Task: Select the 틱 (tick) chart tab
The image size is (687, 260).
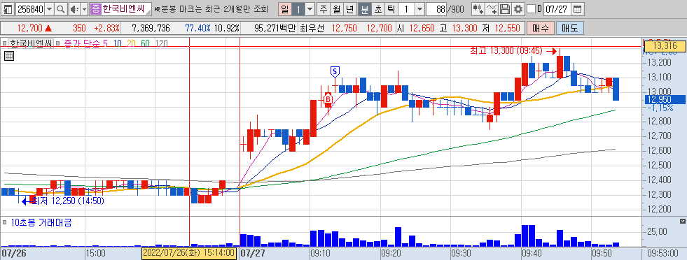Action: point(391,9)
